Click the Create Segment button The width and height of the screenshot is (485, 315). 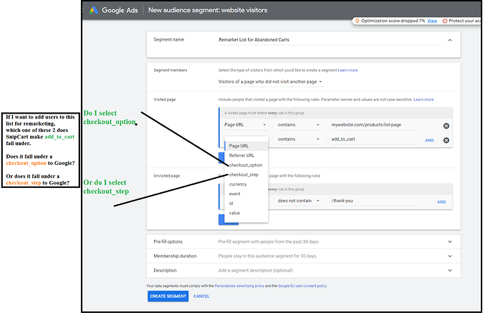click(168, 296)
